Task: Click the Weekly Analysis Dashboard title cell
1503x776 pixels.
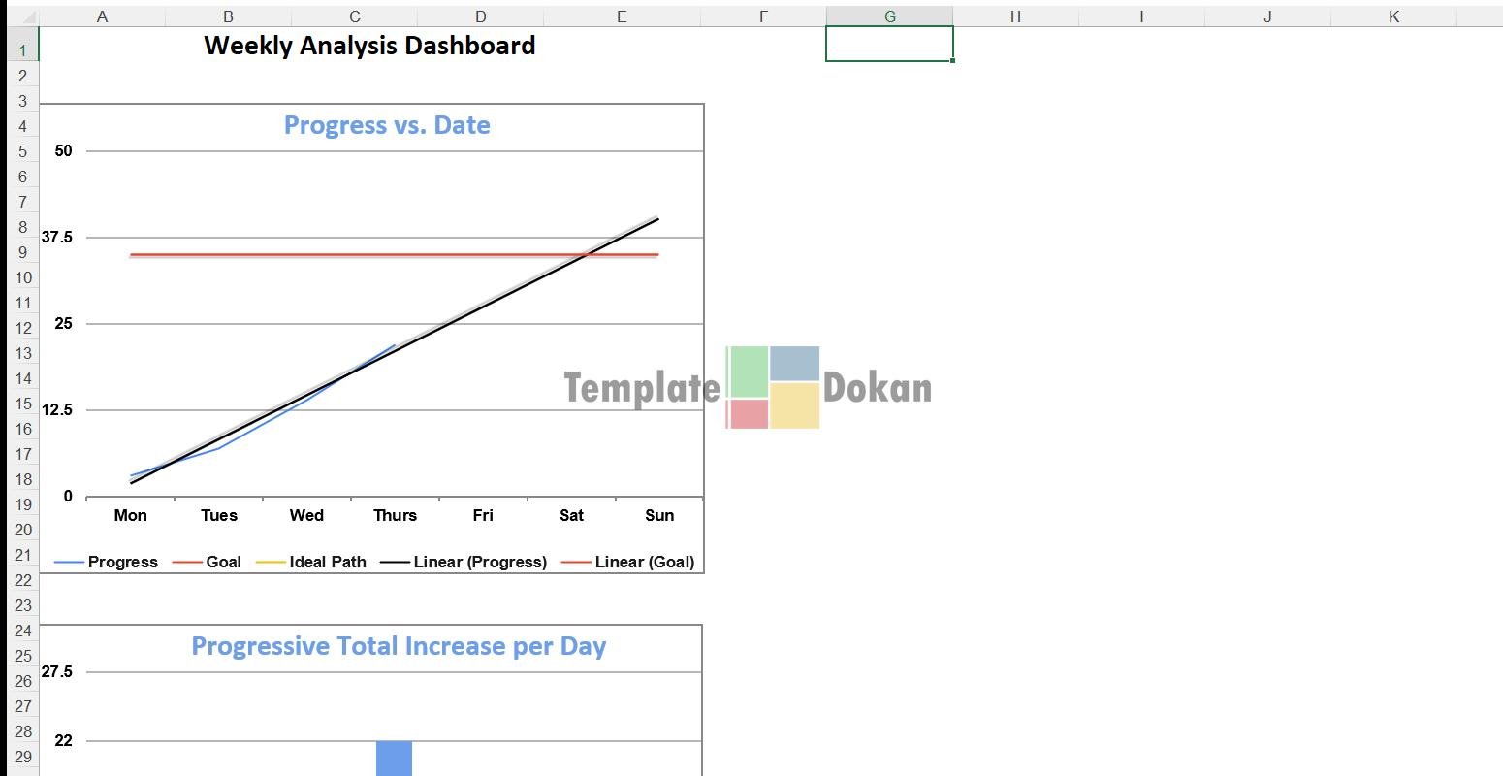Action: click(369, 46)
